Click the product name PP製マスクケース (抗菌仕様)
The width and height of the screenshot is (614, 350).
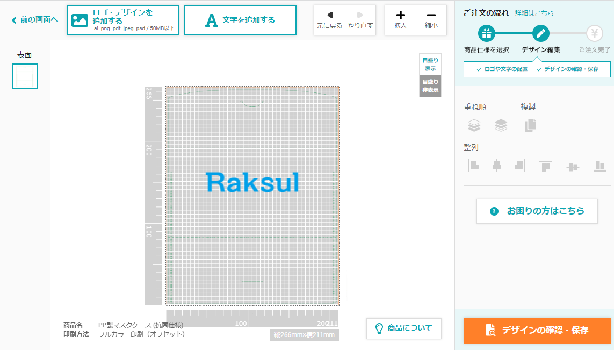click(x=141, y=325)
